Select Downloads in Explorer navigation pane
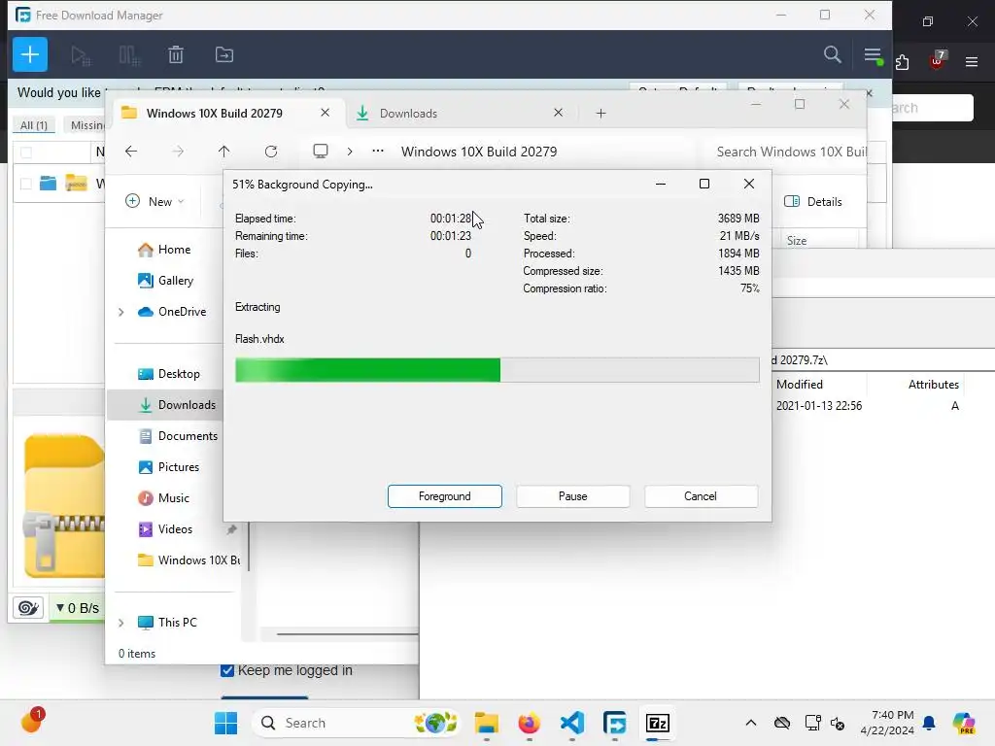 coord(166,405)
